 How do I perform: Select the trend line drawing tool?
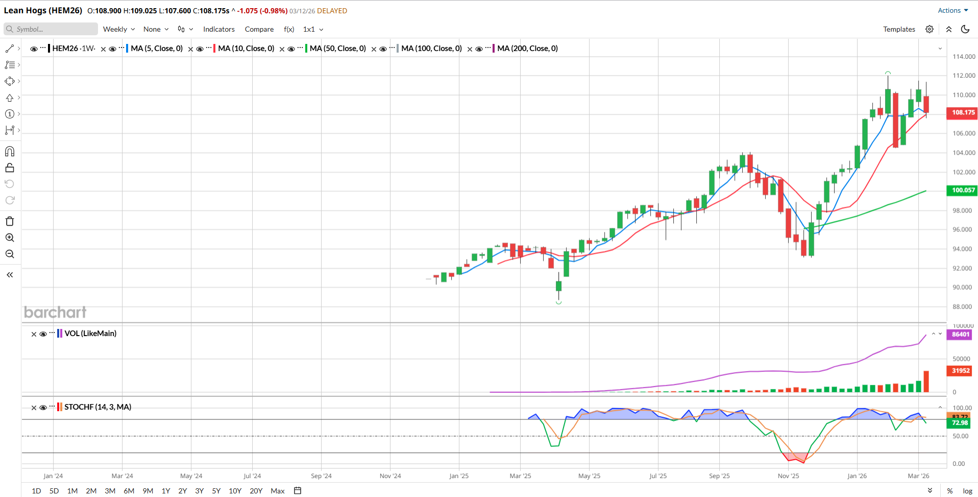[x=9, y=49]
